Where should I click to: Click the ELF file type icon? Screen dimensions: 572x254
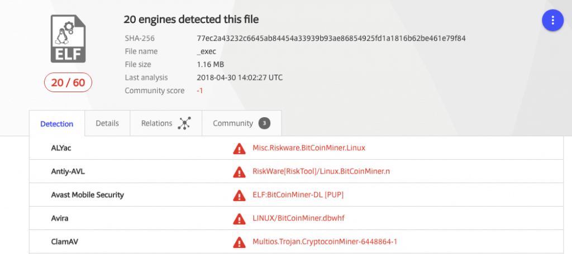click(68, 39)
